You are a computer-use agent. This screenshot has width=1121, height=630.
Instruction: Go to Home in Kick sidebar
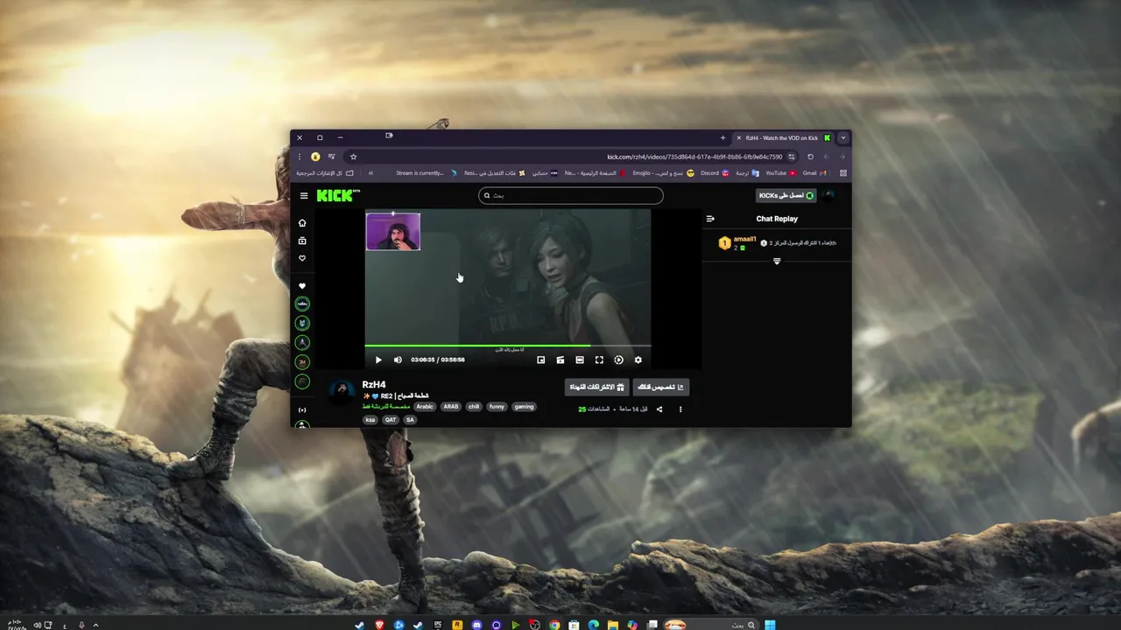[x=302, y=223]
